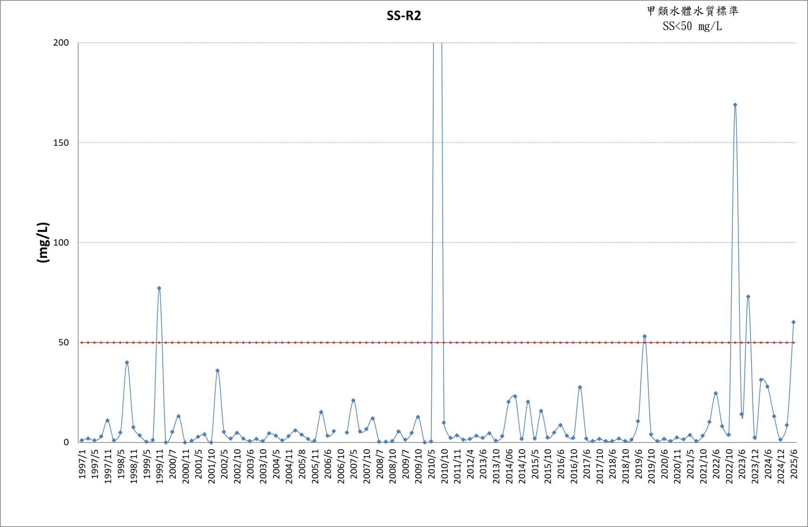This screenshot has width=808, height=527.
Task: Click the 200 label on y-axis
Action: [61, 43]
